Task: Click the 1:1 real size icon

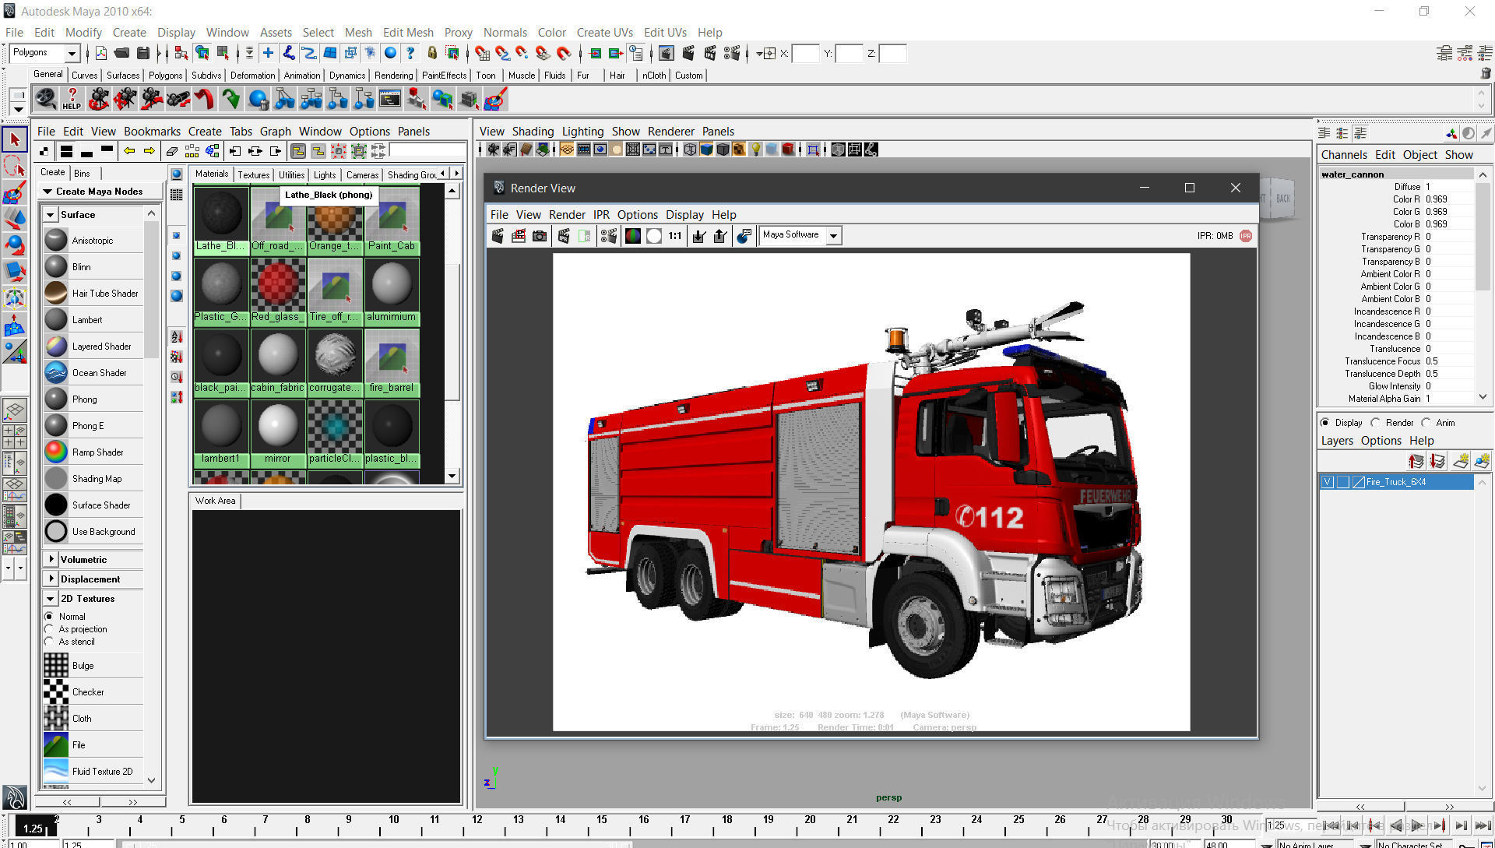Action: [x=675, y=236]
